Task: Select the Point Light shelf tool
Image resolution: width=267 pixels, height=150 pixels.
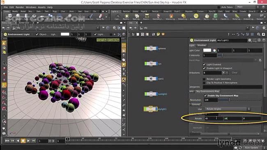Action: click(127, 17)
